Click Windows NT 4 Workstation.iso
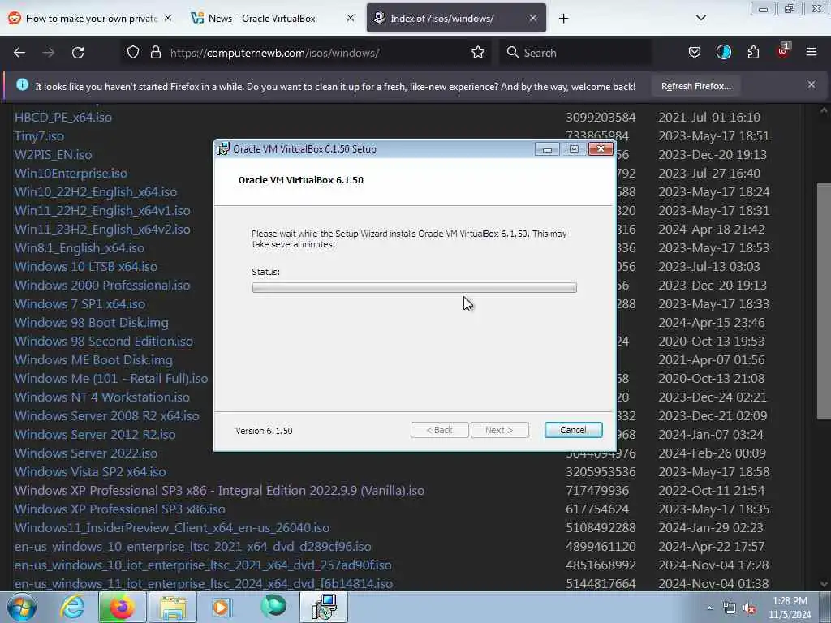This screenshot has height=623, width=831. (x=101, y=397)
